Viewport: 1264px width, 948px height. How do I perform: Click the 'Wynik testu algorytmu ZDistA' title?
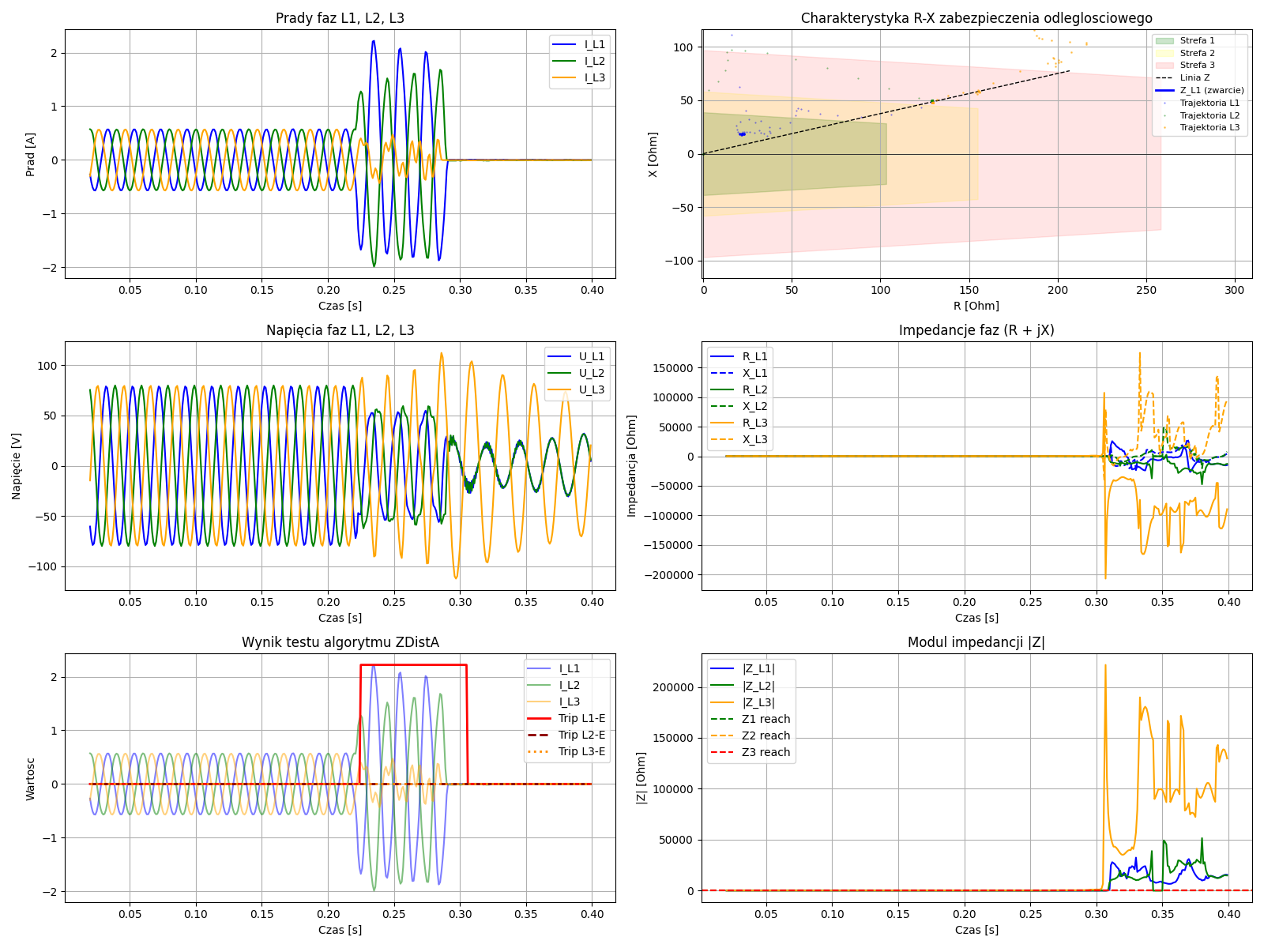point(340,642)
